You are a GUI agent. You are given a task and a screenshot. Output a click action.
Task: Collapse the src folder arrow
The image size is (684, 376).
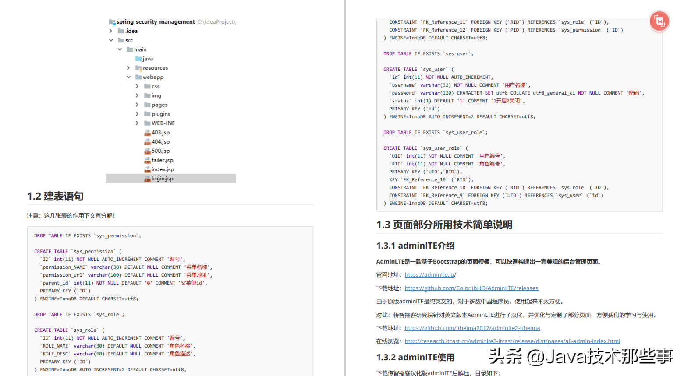pos(111,40)
